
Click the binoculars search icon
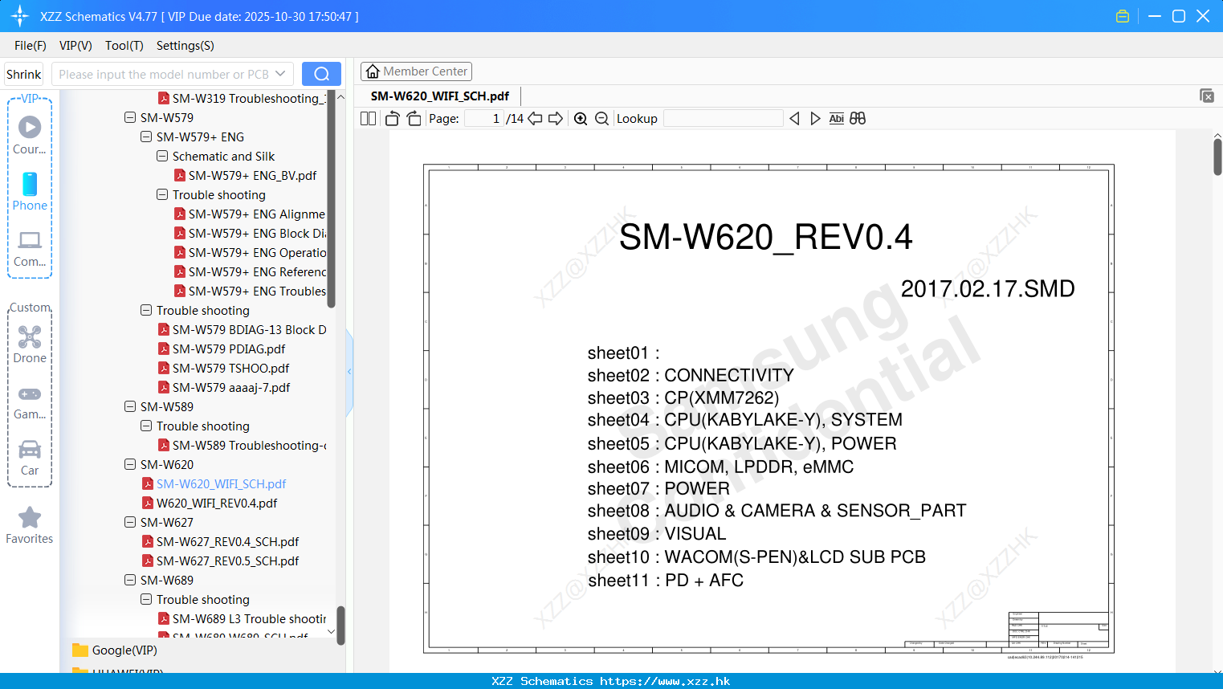[858, 119]
